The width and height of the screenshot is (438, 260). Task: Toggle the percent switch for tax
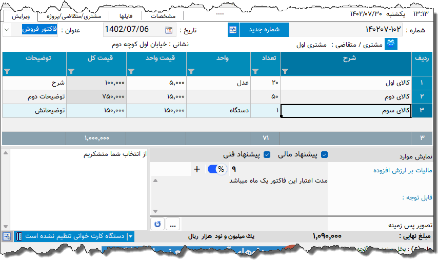[217, 169]
